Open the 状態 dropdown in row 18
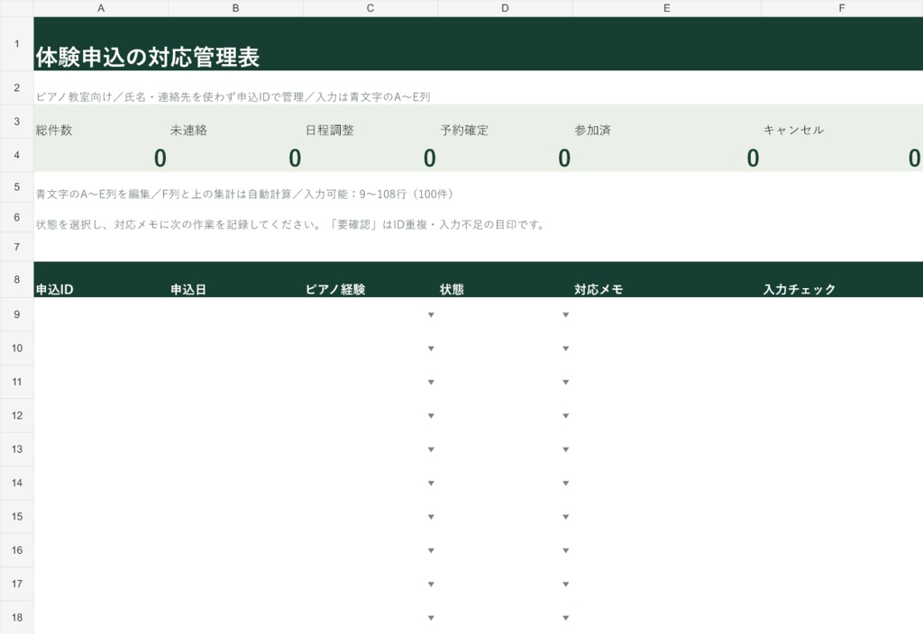This screenshot has width=923, height=634. pyautogui.click(x=566, y=618)
